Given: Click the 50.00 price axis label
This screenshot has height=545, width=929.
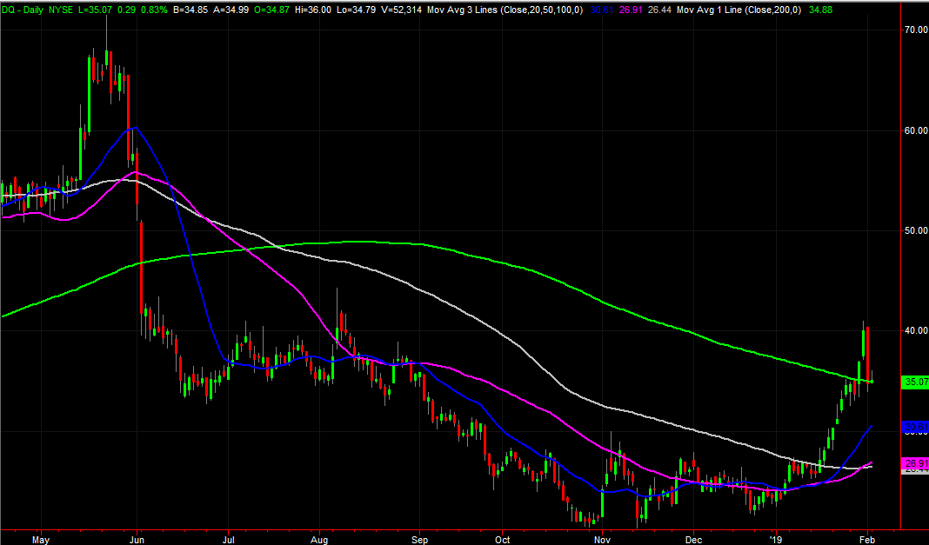Looking at the screenshot, I should [914, 230].
